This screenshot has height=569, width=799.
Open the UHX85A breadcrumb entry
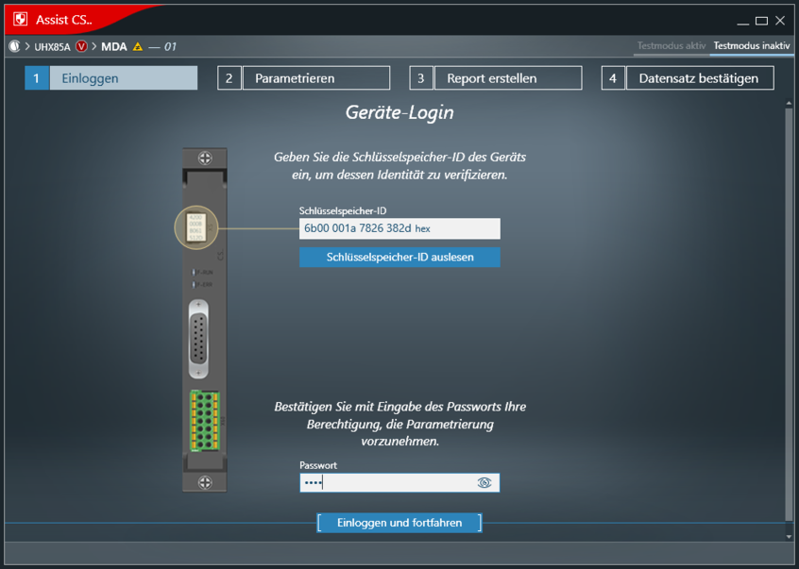pyautogui.click(x=52, y=46)
